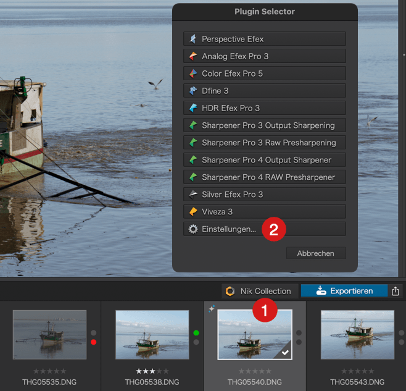Click the checkmark badge on THG05540.DNG

[285, 353]
